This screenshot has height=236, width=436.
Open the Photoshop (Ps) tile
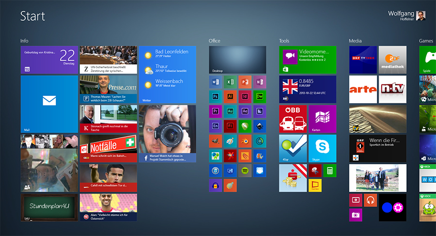(216, 96)
